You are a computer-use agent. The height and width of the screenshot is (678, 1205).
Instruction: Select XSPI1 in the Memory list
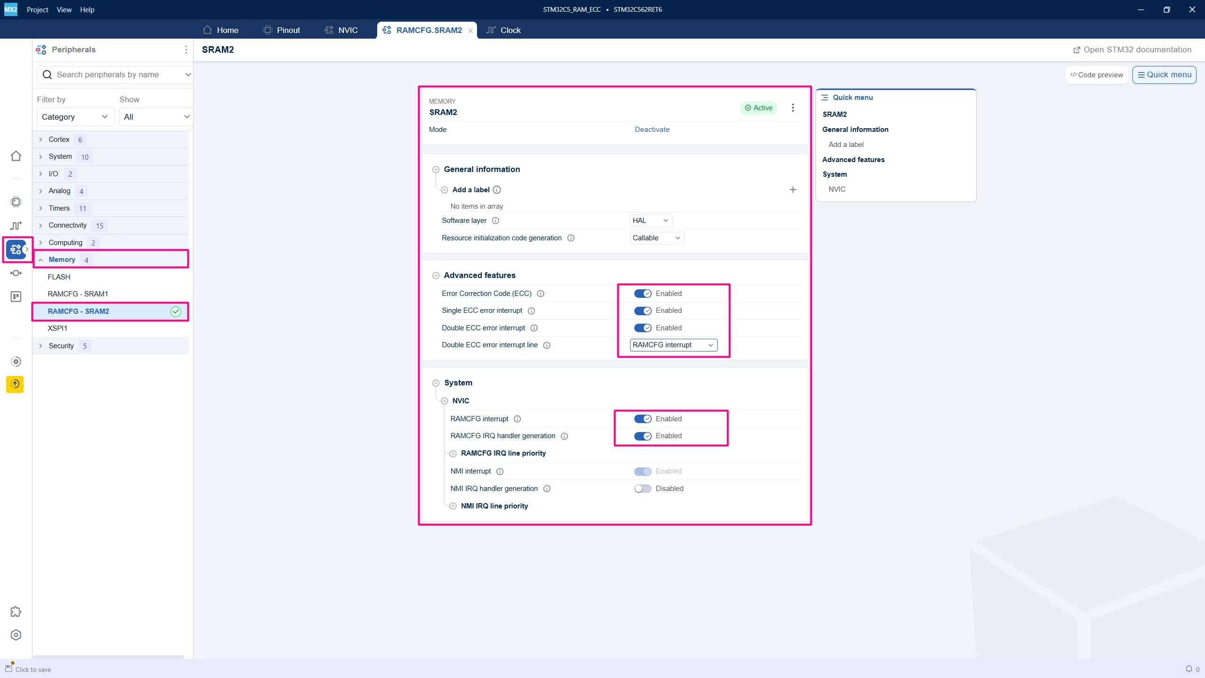click(57, 328)
